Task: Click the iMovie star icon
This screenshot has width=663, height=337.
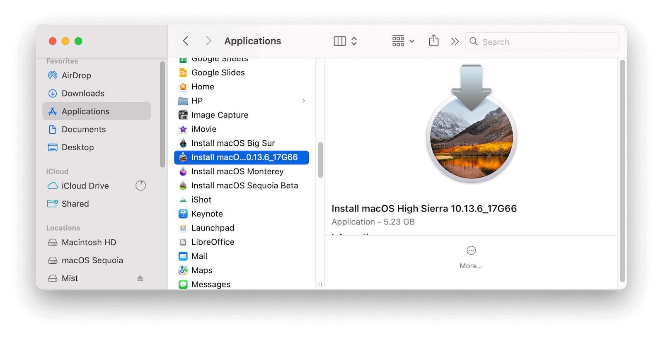Action: pos(183,129)
